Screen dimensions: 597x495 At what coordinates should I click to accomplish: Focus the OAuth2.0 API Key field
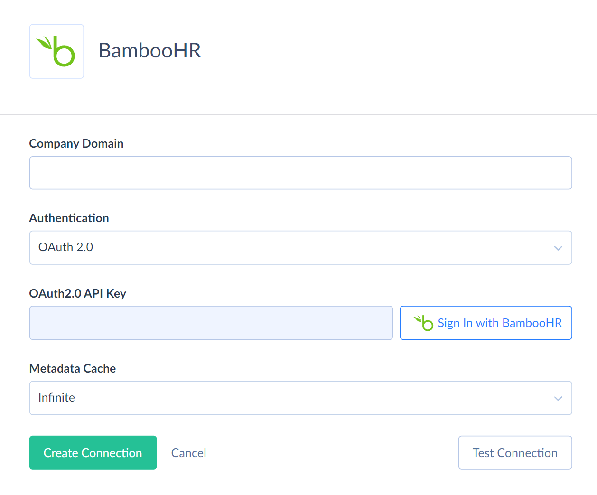pyautogui.click(x=211, y=323)
